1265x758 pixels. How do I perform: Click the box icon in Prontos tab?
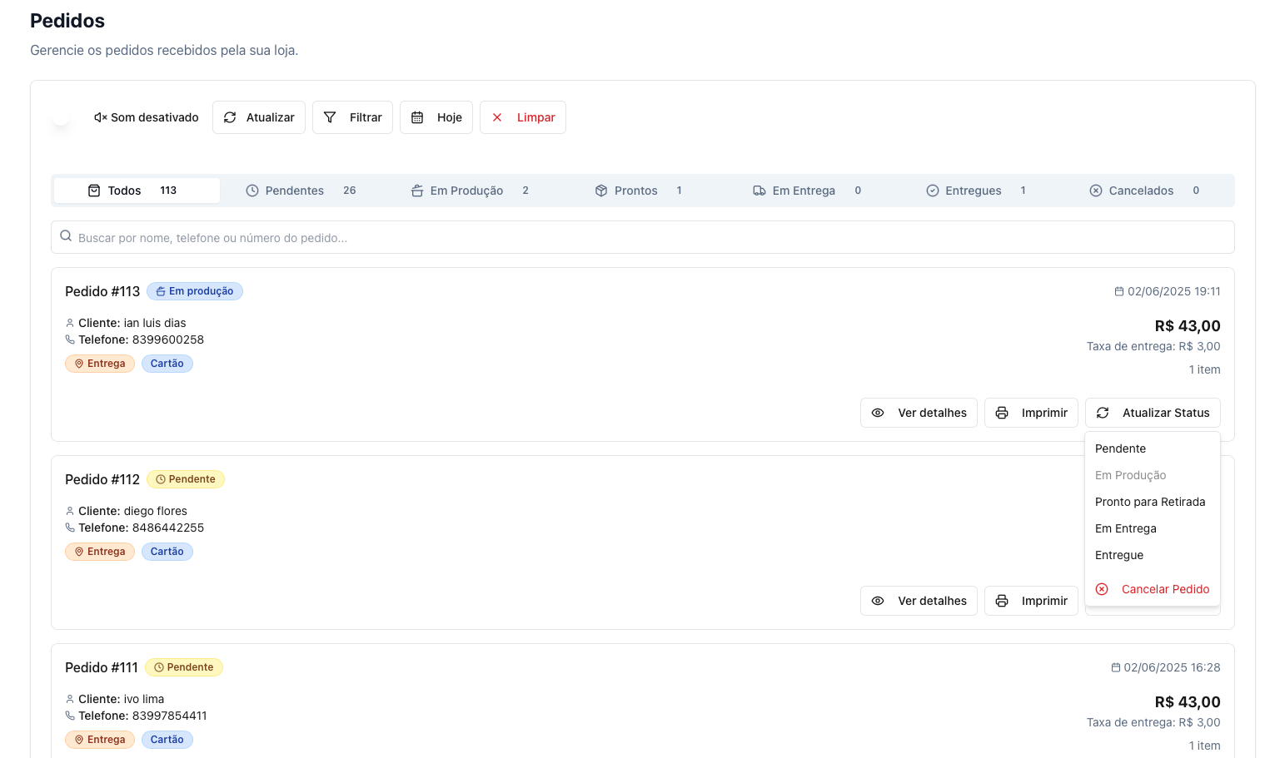[601, 191]
